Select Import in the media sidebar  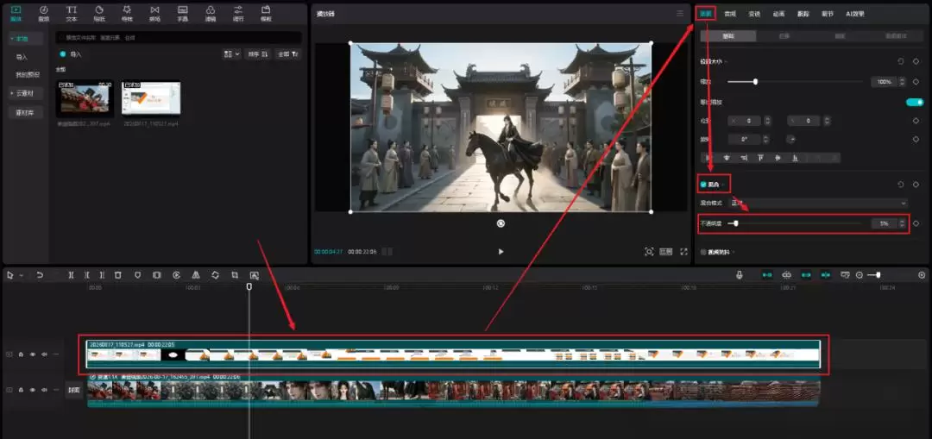(x=22, y=58)
